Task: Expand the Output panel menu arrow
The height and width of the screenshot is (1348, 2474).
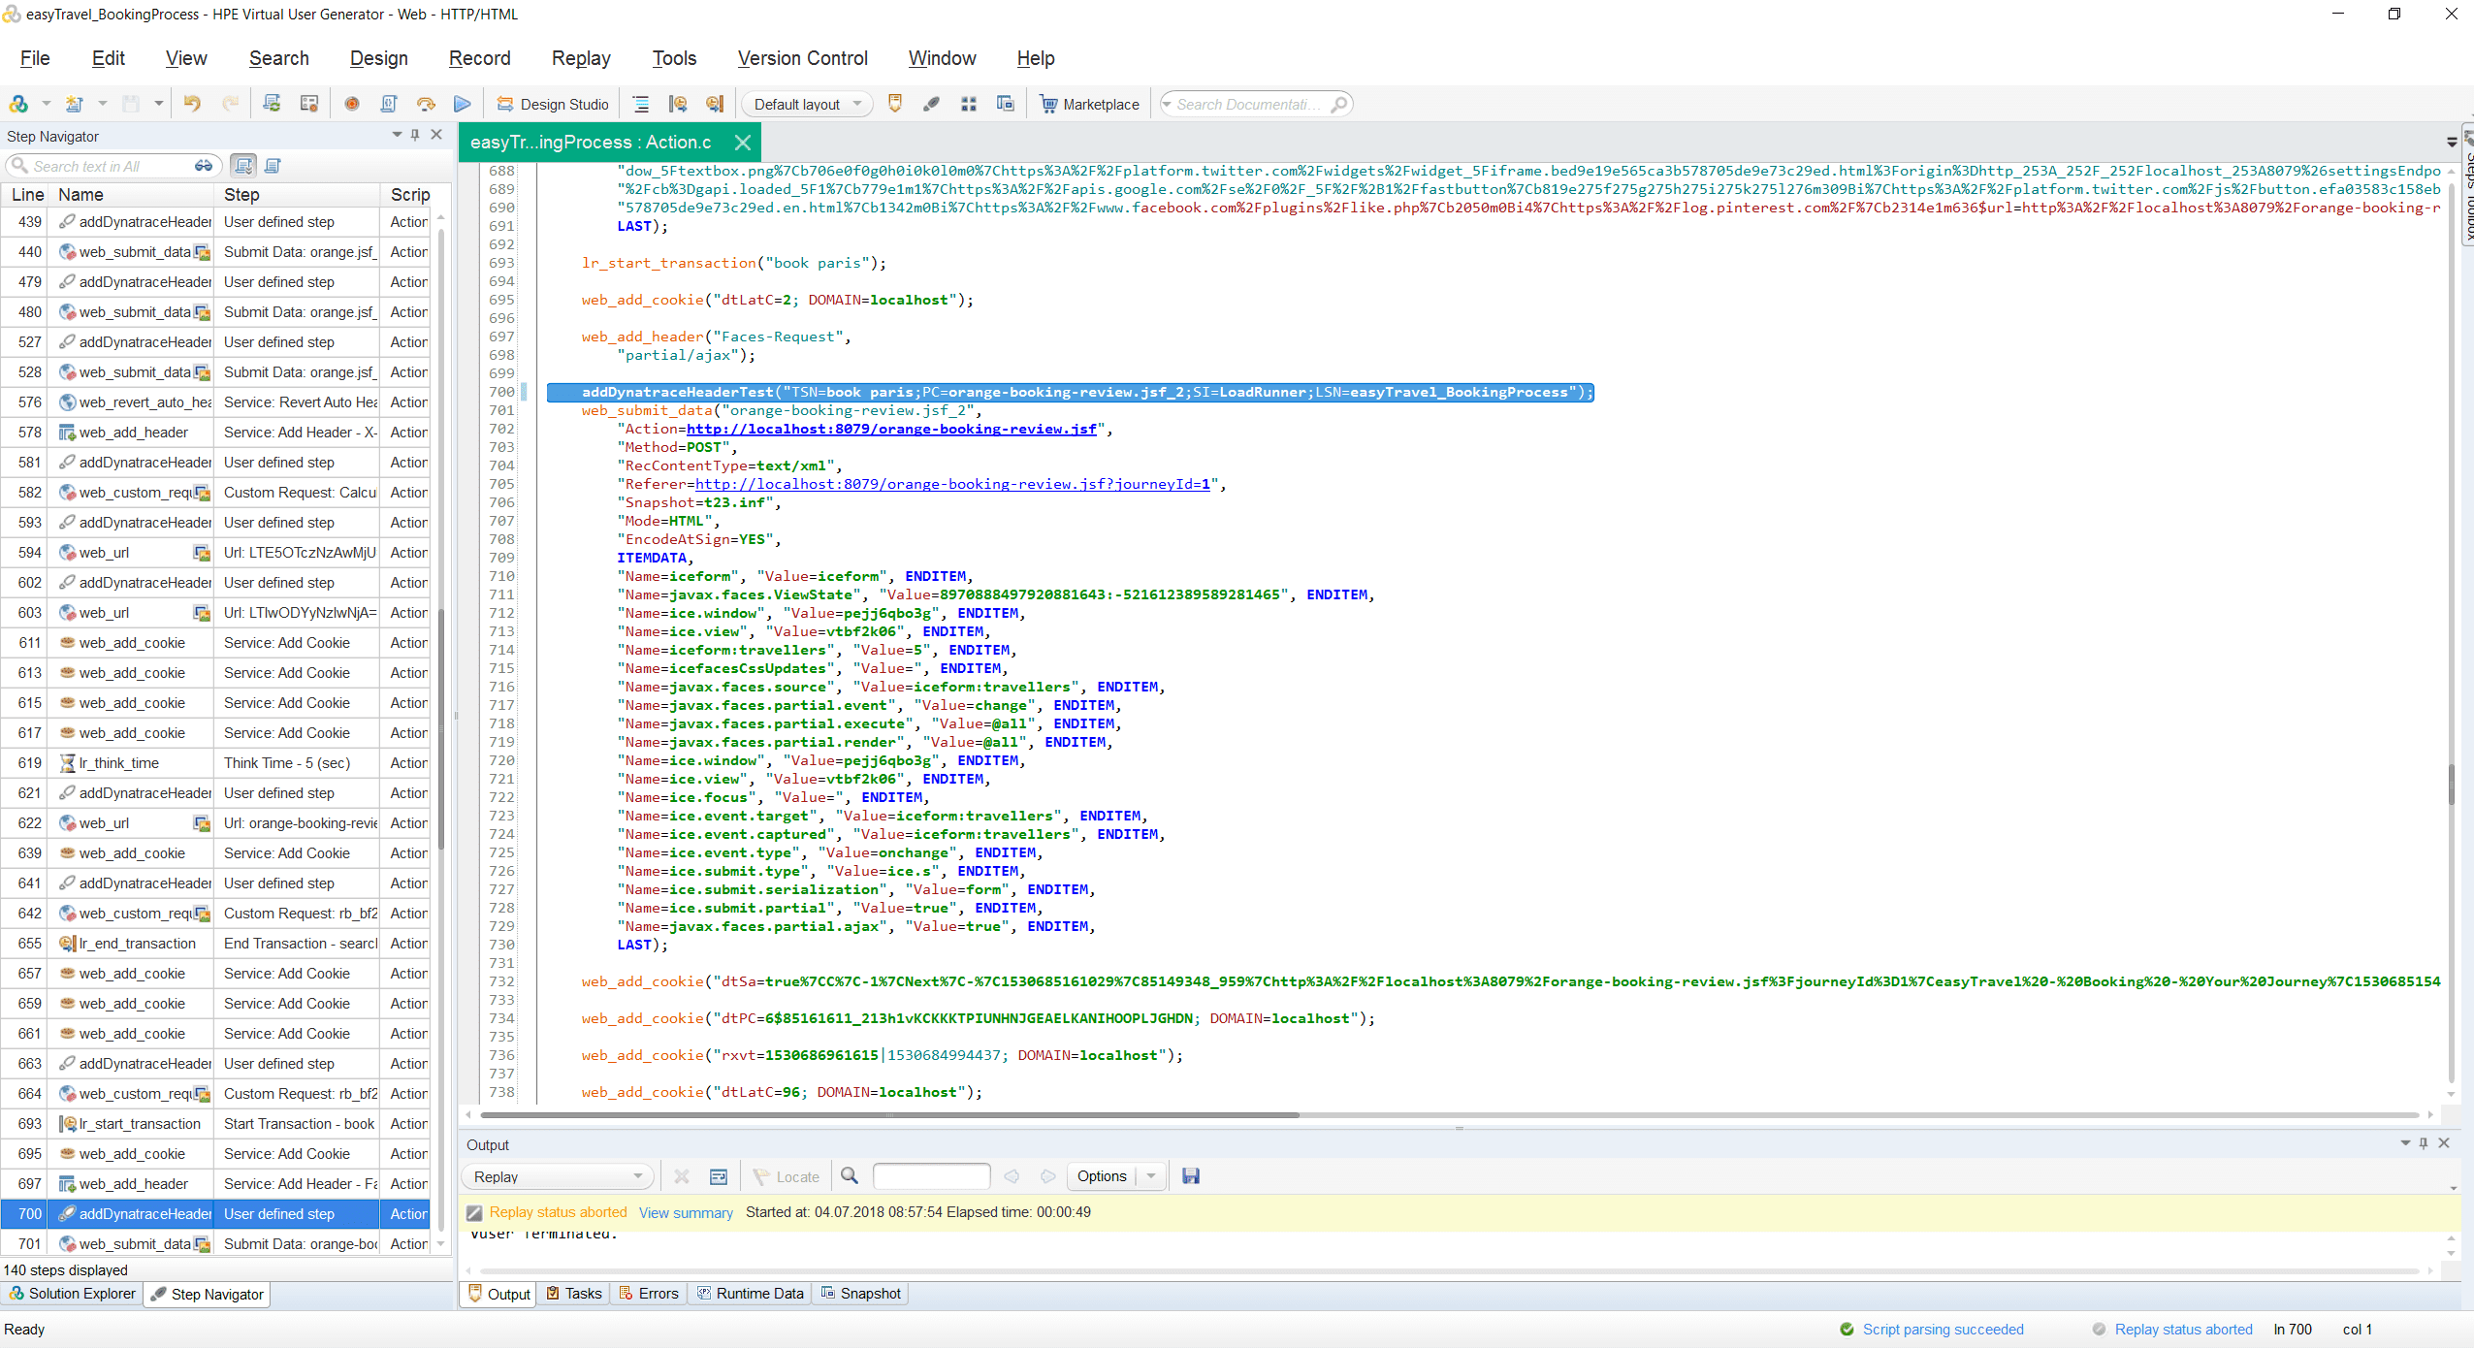Action: pyautogui.click(x=2405, y=1143)
